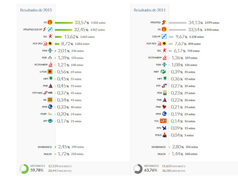Click the MPT clover icon in 2015 list
Screen dimensions: 238x191
pos(51,78)
